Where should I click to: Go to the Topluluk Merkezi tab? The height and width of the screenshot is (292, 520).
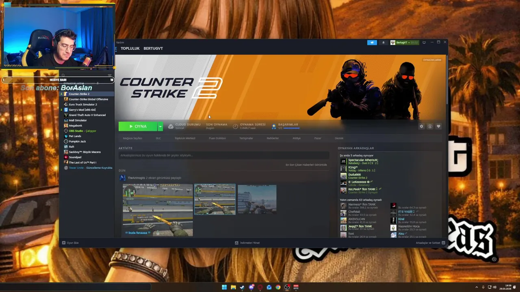[x=185, y=138]
